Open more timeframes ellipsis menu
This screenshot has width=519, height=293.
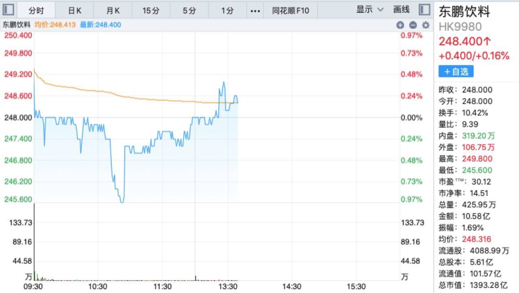(x=255, y=11)
